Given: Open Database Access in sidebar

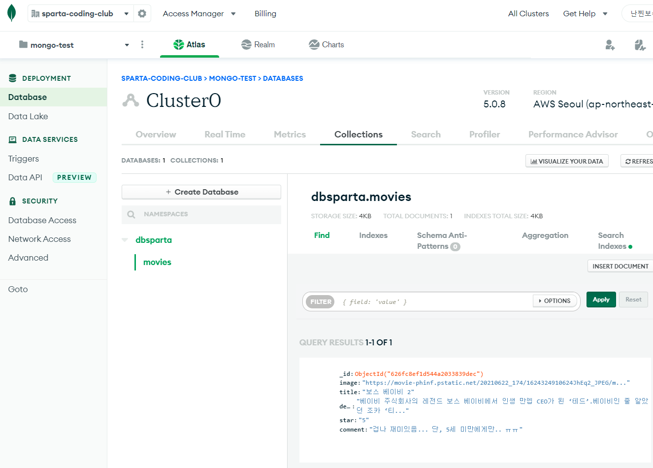Looking at the screenshot, I should [42, 220].
